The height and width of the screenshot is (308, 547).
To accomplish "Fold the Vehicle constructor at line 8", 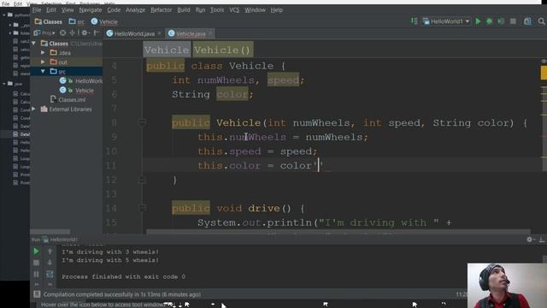I will [x=142, y=122].
